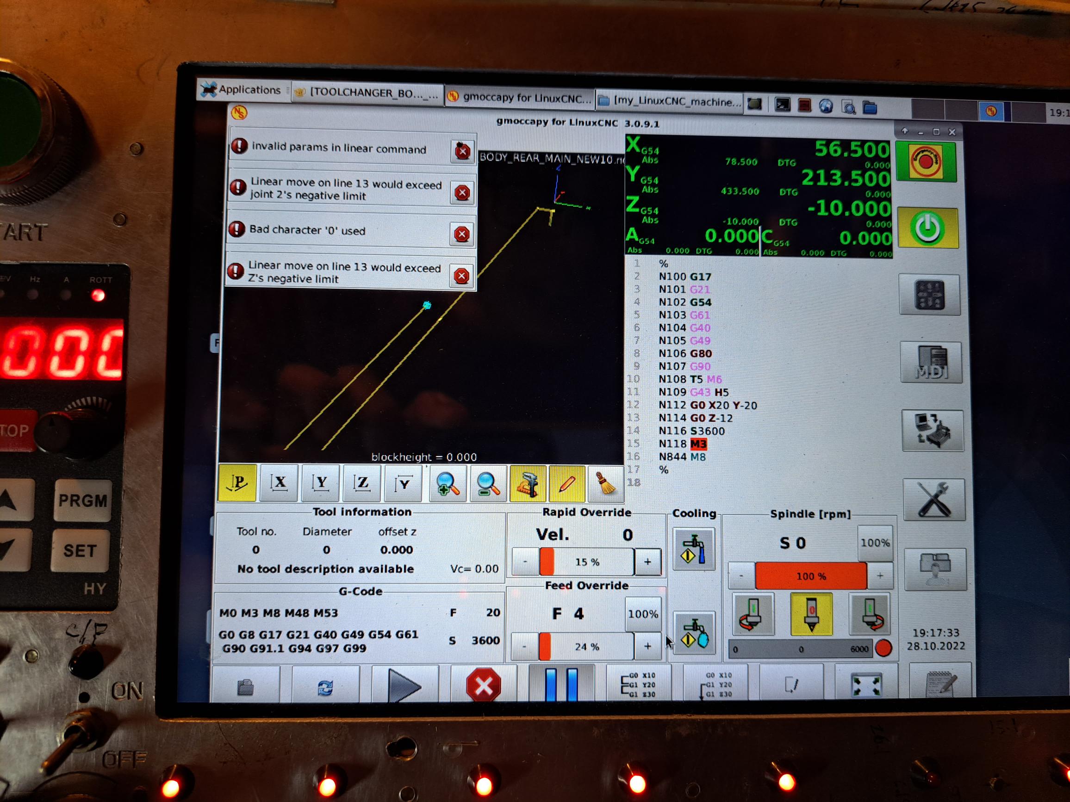Dismiss 'Bad character 0 used' error
Screen dimensions: 1070x802
pos(461,234)
